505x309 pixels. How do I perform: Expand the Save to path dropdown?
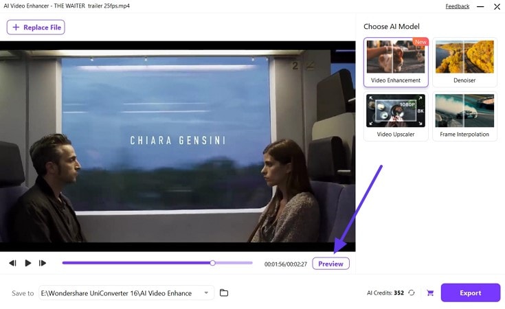coord(206,293)
